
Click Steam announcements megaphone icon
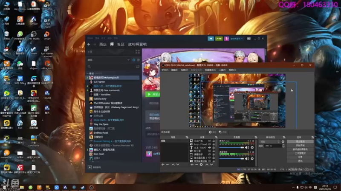coord(211,39)
